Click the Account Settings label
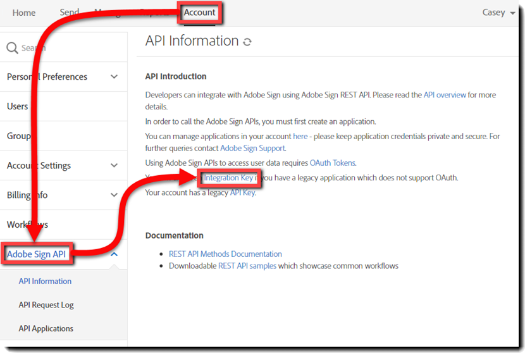Viewport: 525px width, 353px height. pyautogui.click(x=39, y=166)
